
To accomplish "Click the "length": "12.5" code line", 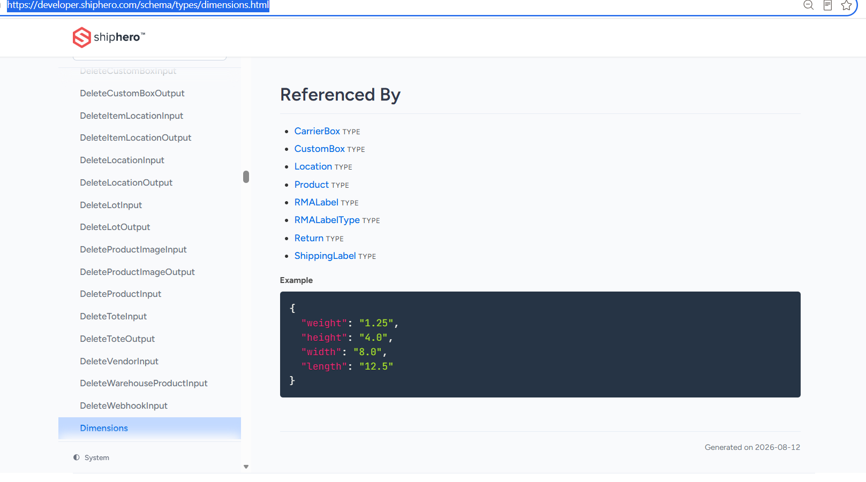I will 347,366.
